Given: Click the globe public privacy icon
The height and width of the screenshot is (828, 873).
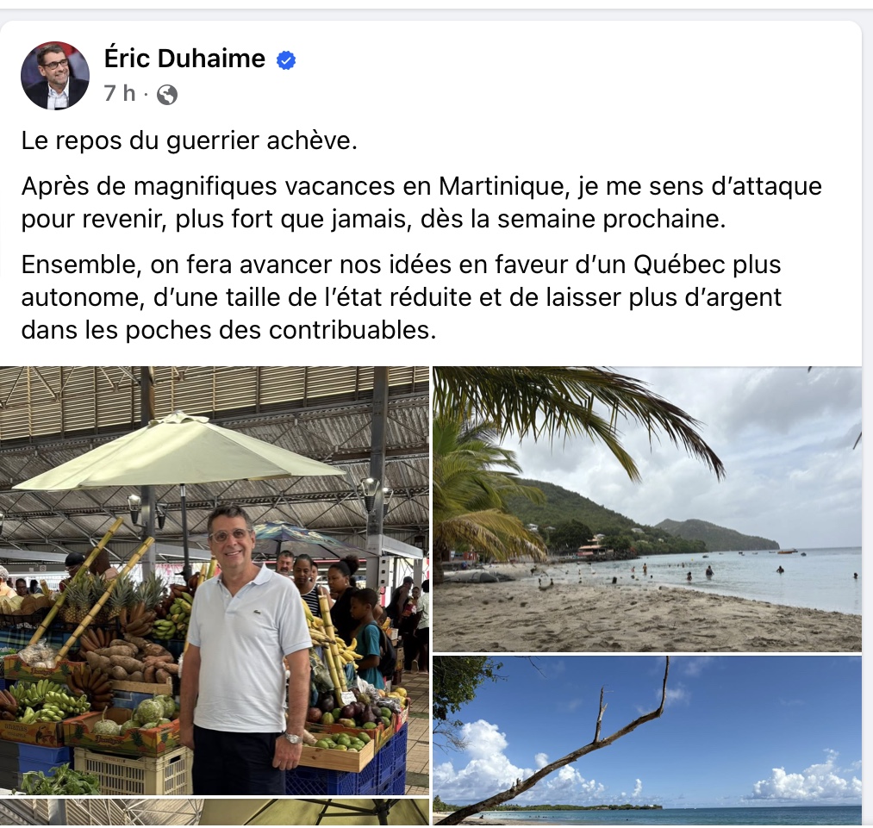Looking at the screenshot, I should pos(167,95).
